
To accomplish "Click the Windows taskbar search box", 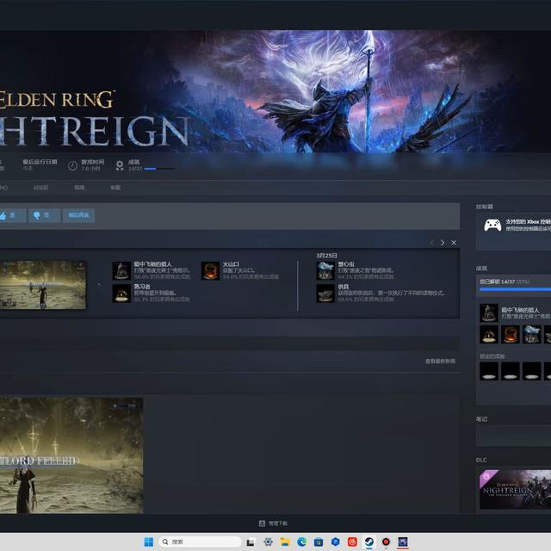I will click(200, 542).
